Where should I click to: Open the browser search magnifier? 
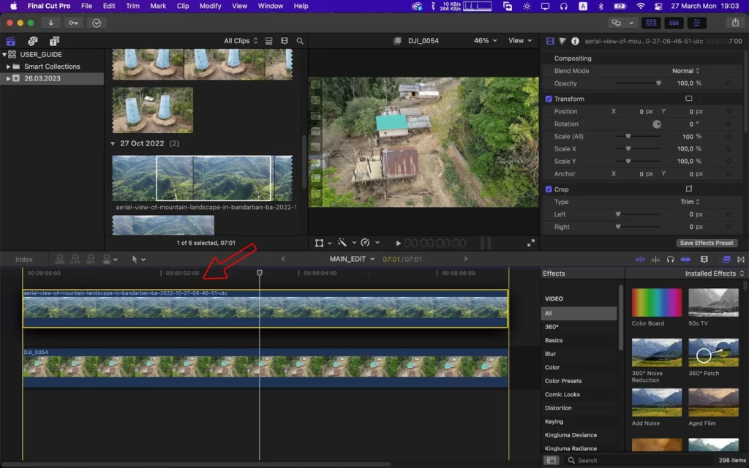click(300, 41)
